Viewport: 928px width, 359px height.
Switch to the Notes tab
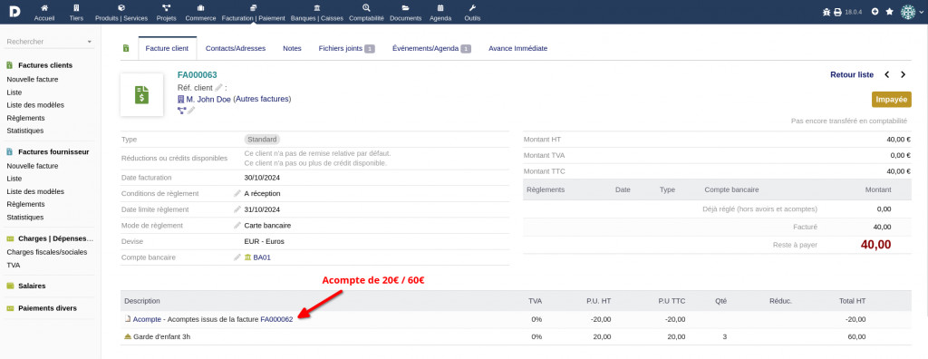pos(292,49)
